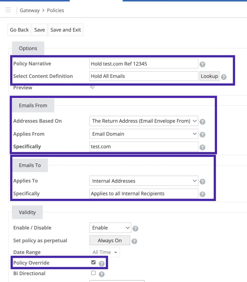
Task: Click help icon next to Policy Override
Action: (x=102, y=264)
